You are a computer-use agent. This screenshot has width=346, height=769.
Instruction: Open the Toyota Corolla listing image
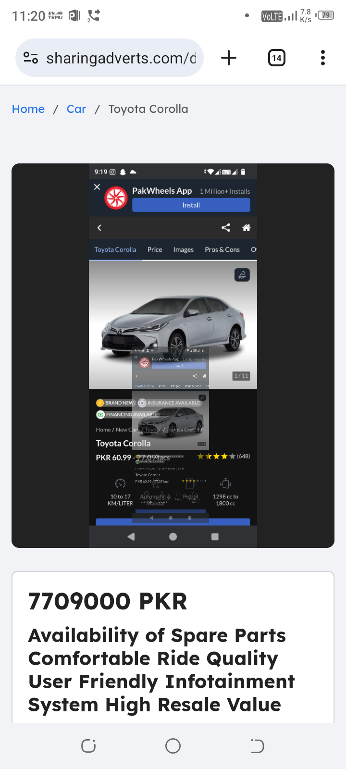coord(173,356)
